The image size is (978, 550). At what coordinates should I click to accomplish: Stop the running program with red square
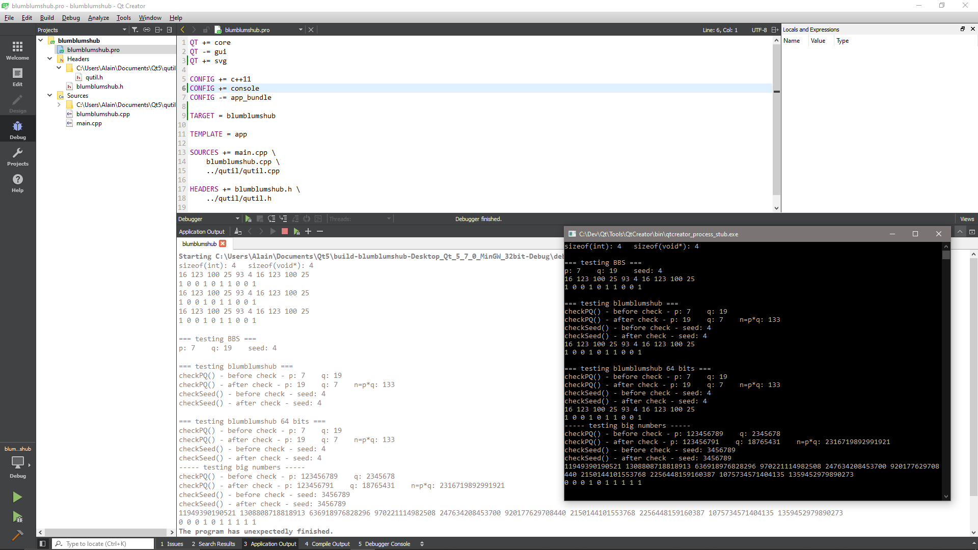coord(285,231)
